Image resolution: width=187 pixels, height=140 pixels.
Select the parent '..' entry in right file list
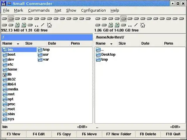point(100,50)
